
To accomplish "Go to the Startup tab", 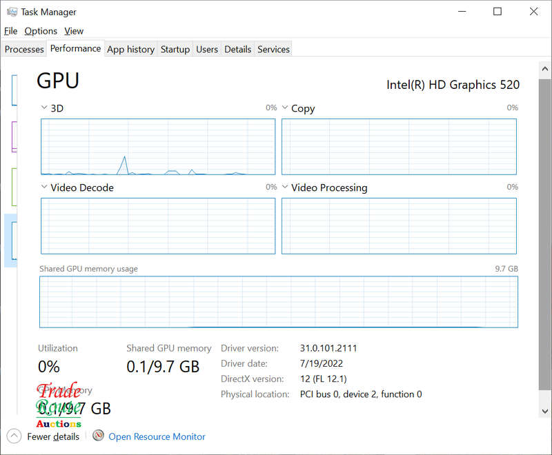I will tap(175, 49).
